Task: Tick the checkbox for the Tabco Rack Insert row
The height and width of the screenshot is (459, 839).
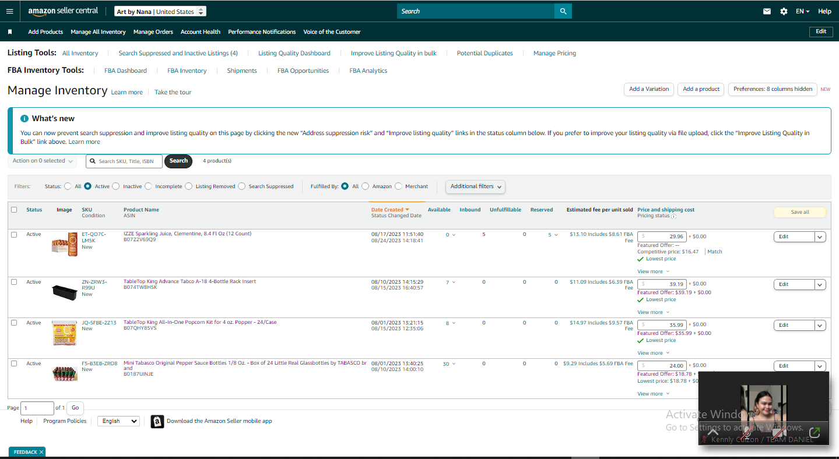Action: click(14, 282)
